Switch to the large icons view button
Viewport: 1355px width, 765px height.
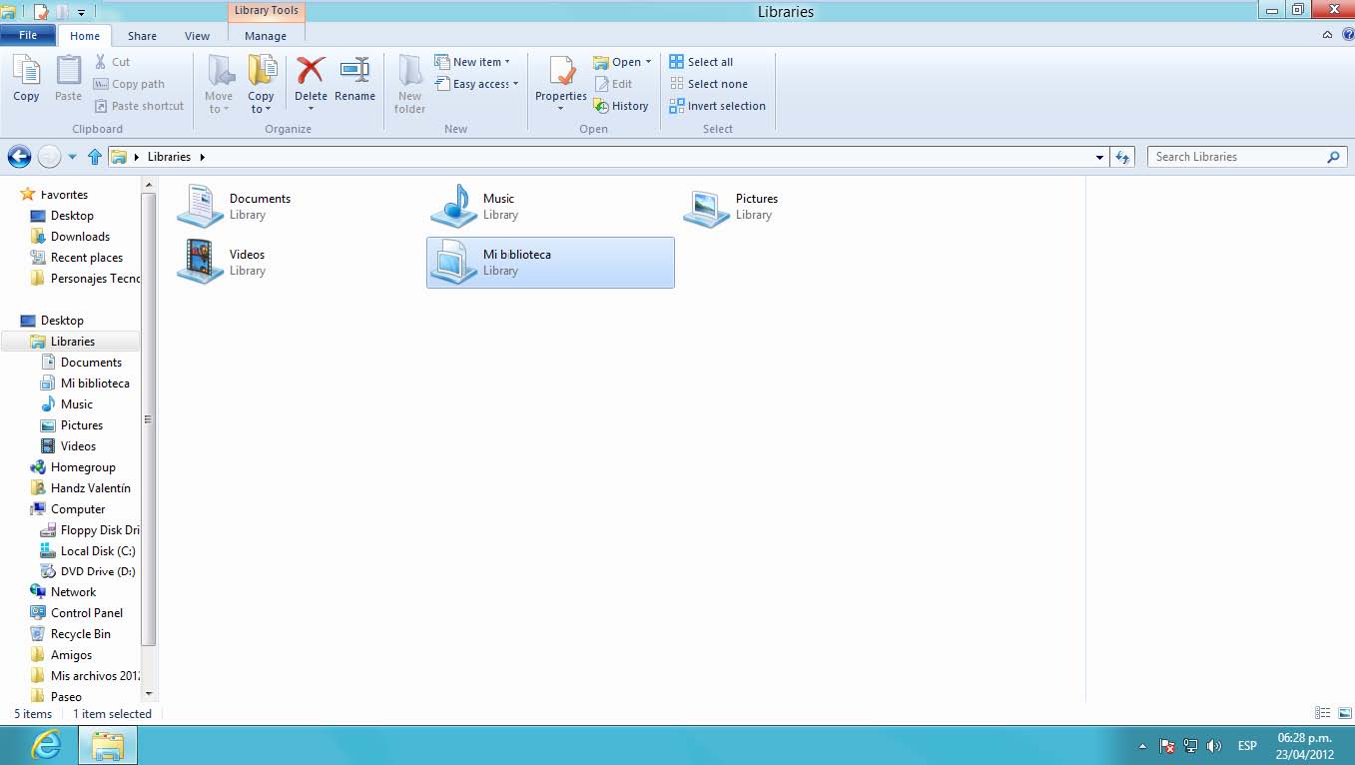[1344, 713]
